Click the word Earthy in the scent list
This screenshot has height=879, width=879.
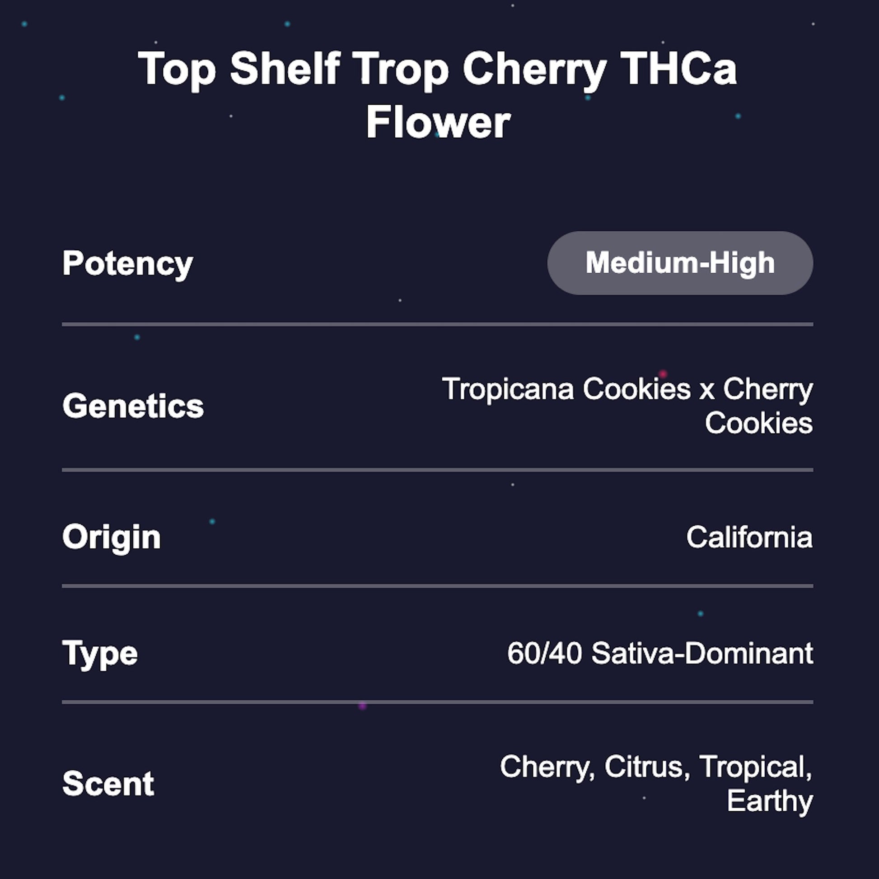pyautogui.click(x=770, y=801)
